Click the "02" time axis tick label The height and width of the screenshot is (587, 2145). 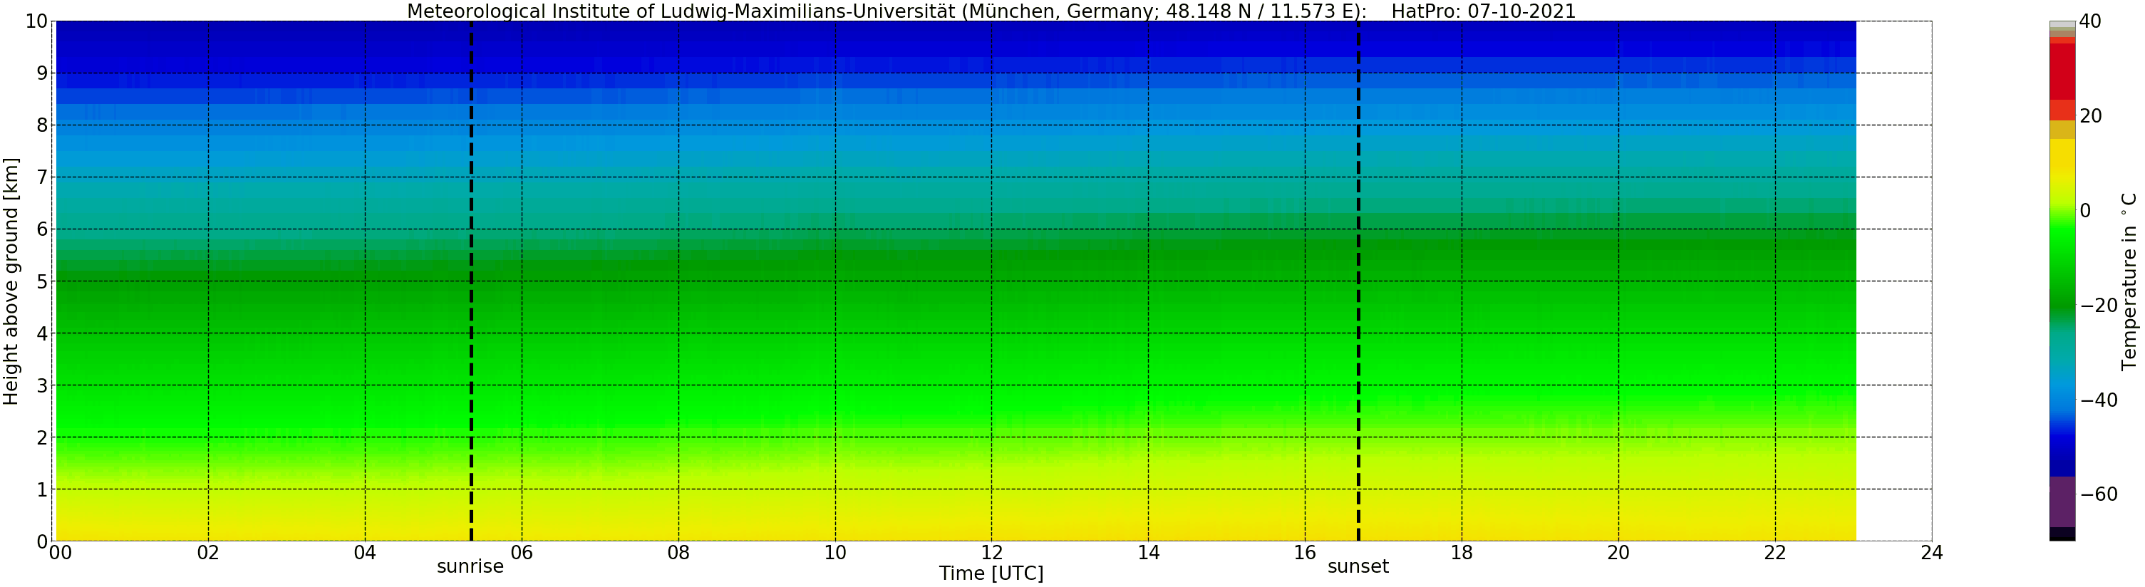pos(208,553)
